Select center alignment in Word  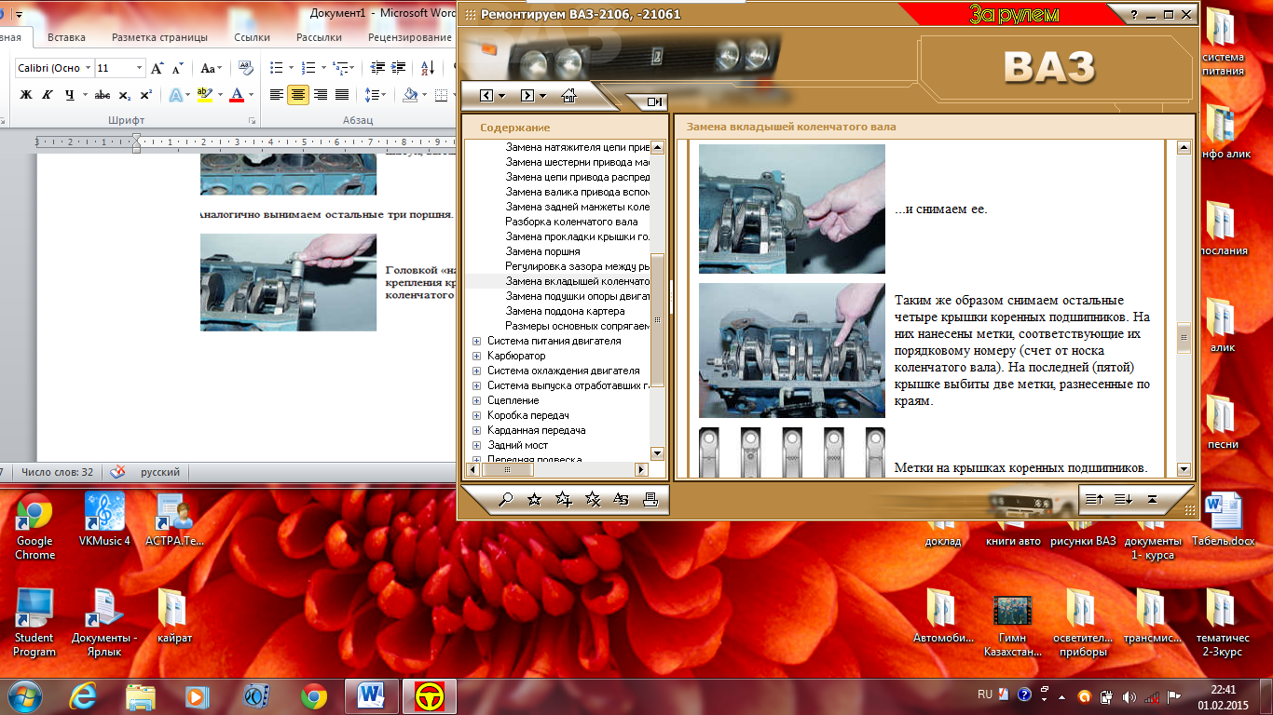coord(298,95)
